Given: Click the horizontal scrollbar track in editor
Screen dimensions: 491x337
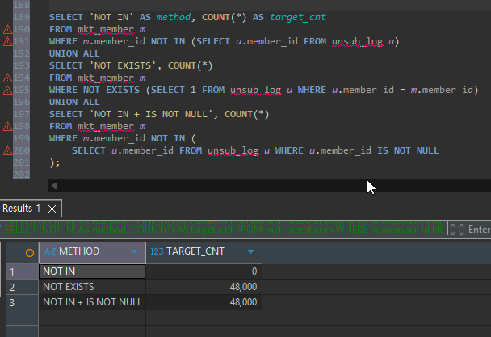Looking at the screenshot, I should coord(269,186).
